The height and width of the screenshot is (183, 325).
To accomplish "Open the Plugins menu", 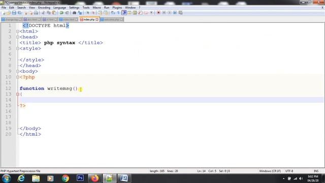I will tap(117, 8).
